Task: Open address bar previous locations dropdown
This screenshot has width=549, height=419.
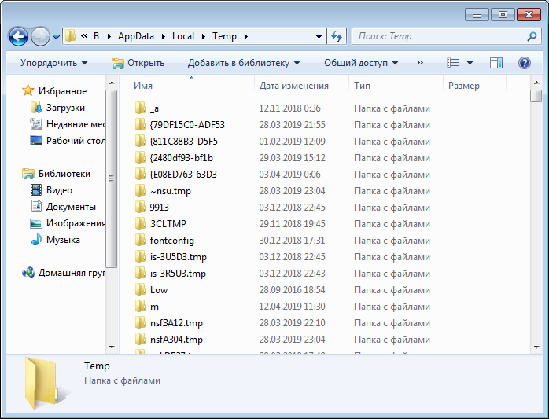Action: point(319,36)
